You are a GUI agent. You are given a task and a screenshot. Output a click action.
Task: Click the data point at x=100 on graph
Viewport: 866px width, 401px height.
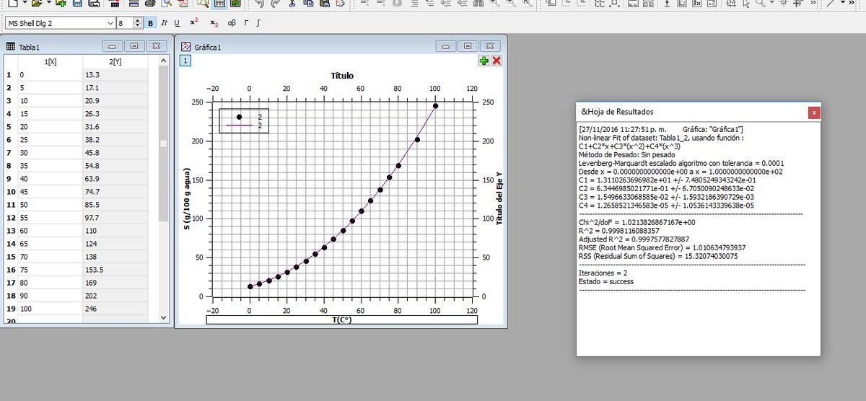click(x=435, y=106)
